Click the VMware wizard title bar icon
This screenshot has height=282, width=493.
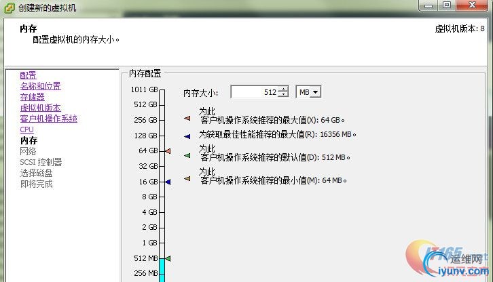tap(9, 7)
